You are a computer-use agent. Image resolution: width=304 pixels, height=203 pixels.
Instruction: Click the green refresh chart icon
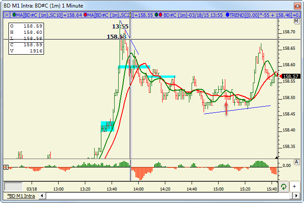click(x=284, y=187)
